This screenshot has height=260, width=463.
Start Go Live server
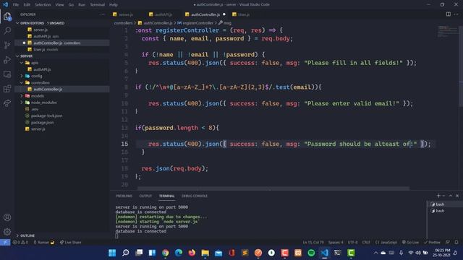click(410, 243)
